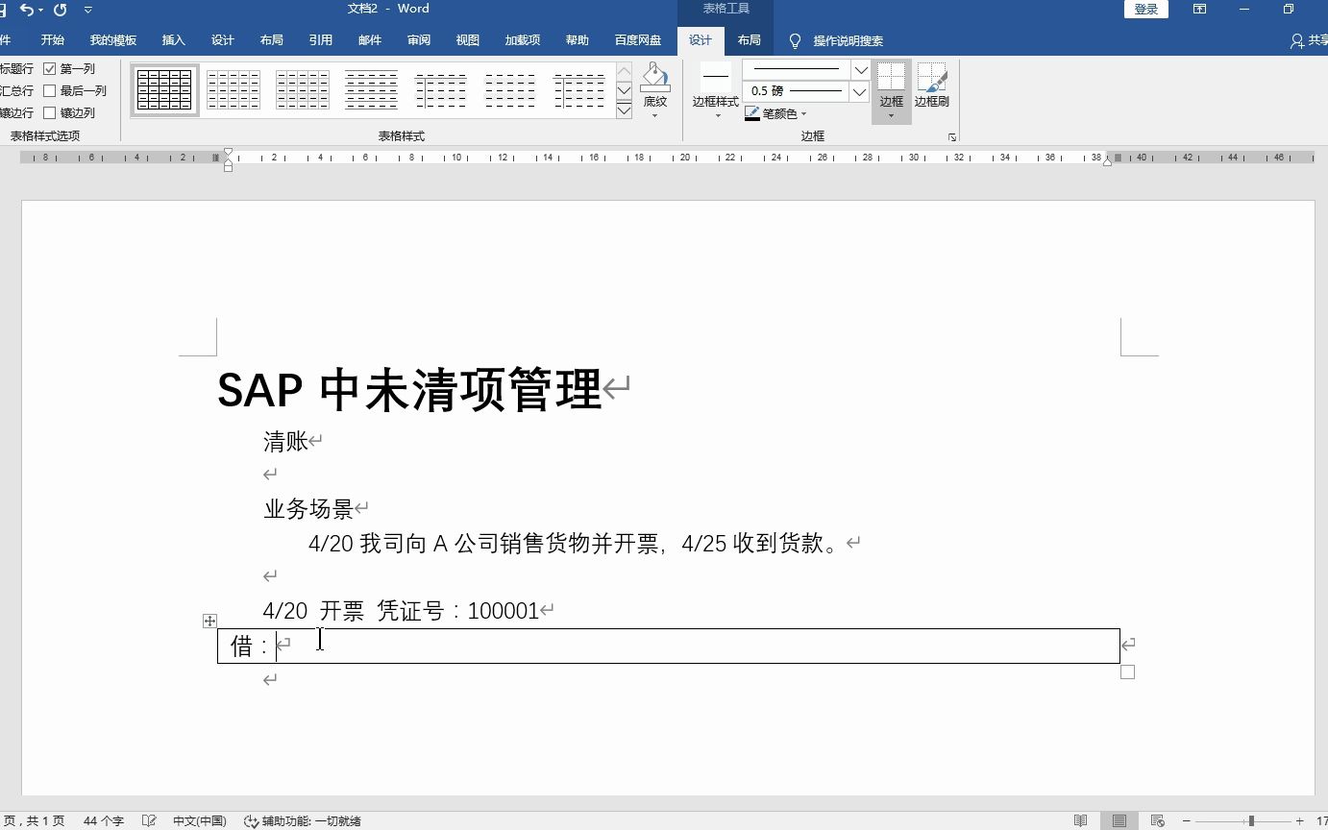The image size is (1328, 830).
Task: Click the Undo arrow icon
Action: [x=26, y=10]
